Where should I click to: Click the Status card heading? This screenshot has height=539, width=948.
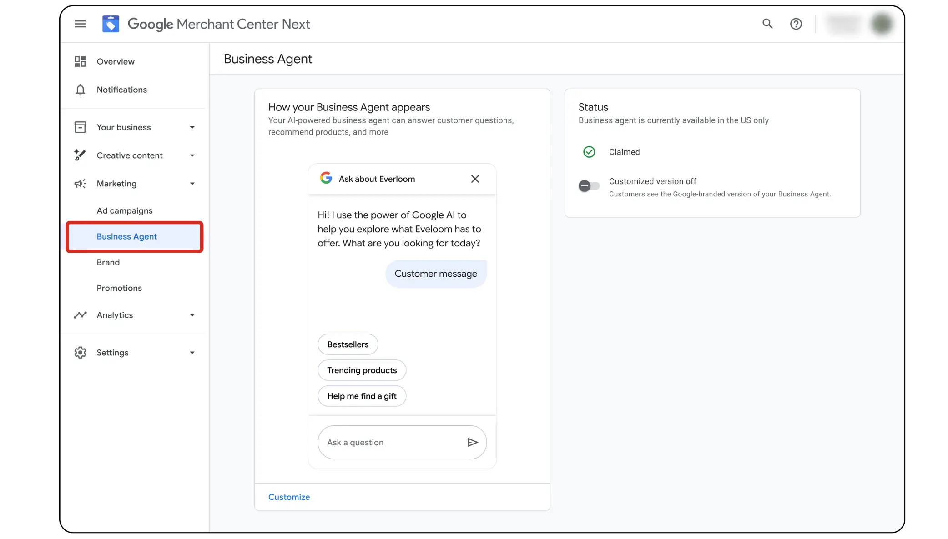(593, 107)
